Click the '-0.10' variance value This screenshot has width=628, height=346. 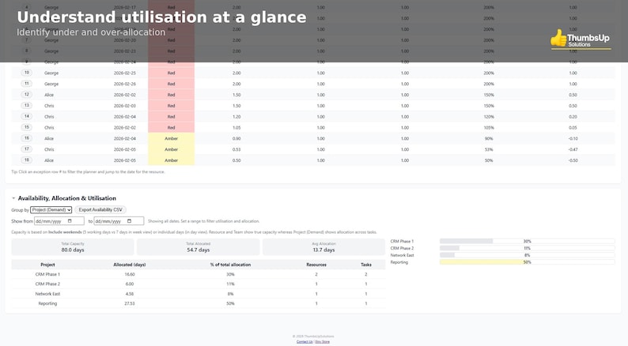pos(573,138)
